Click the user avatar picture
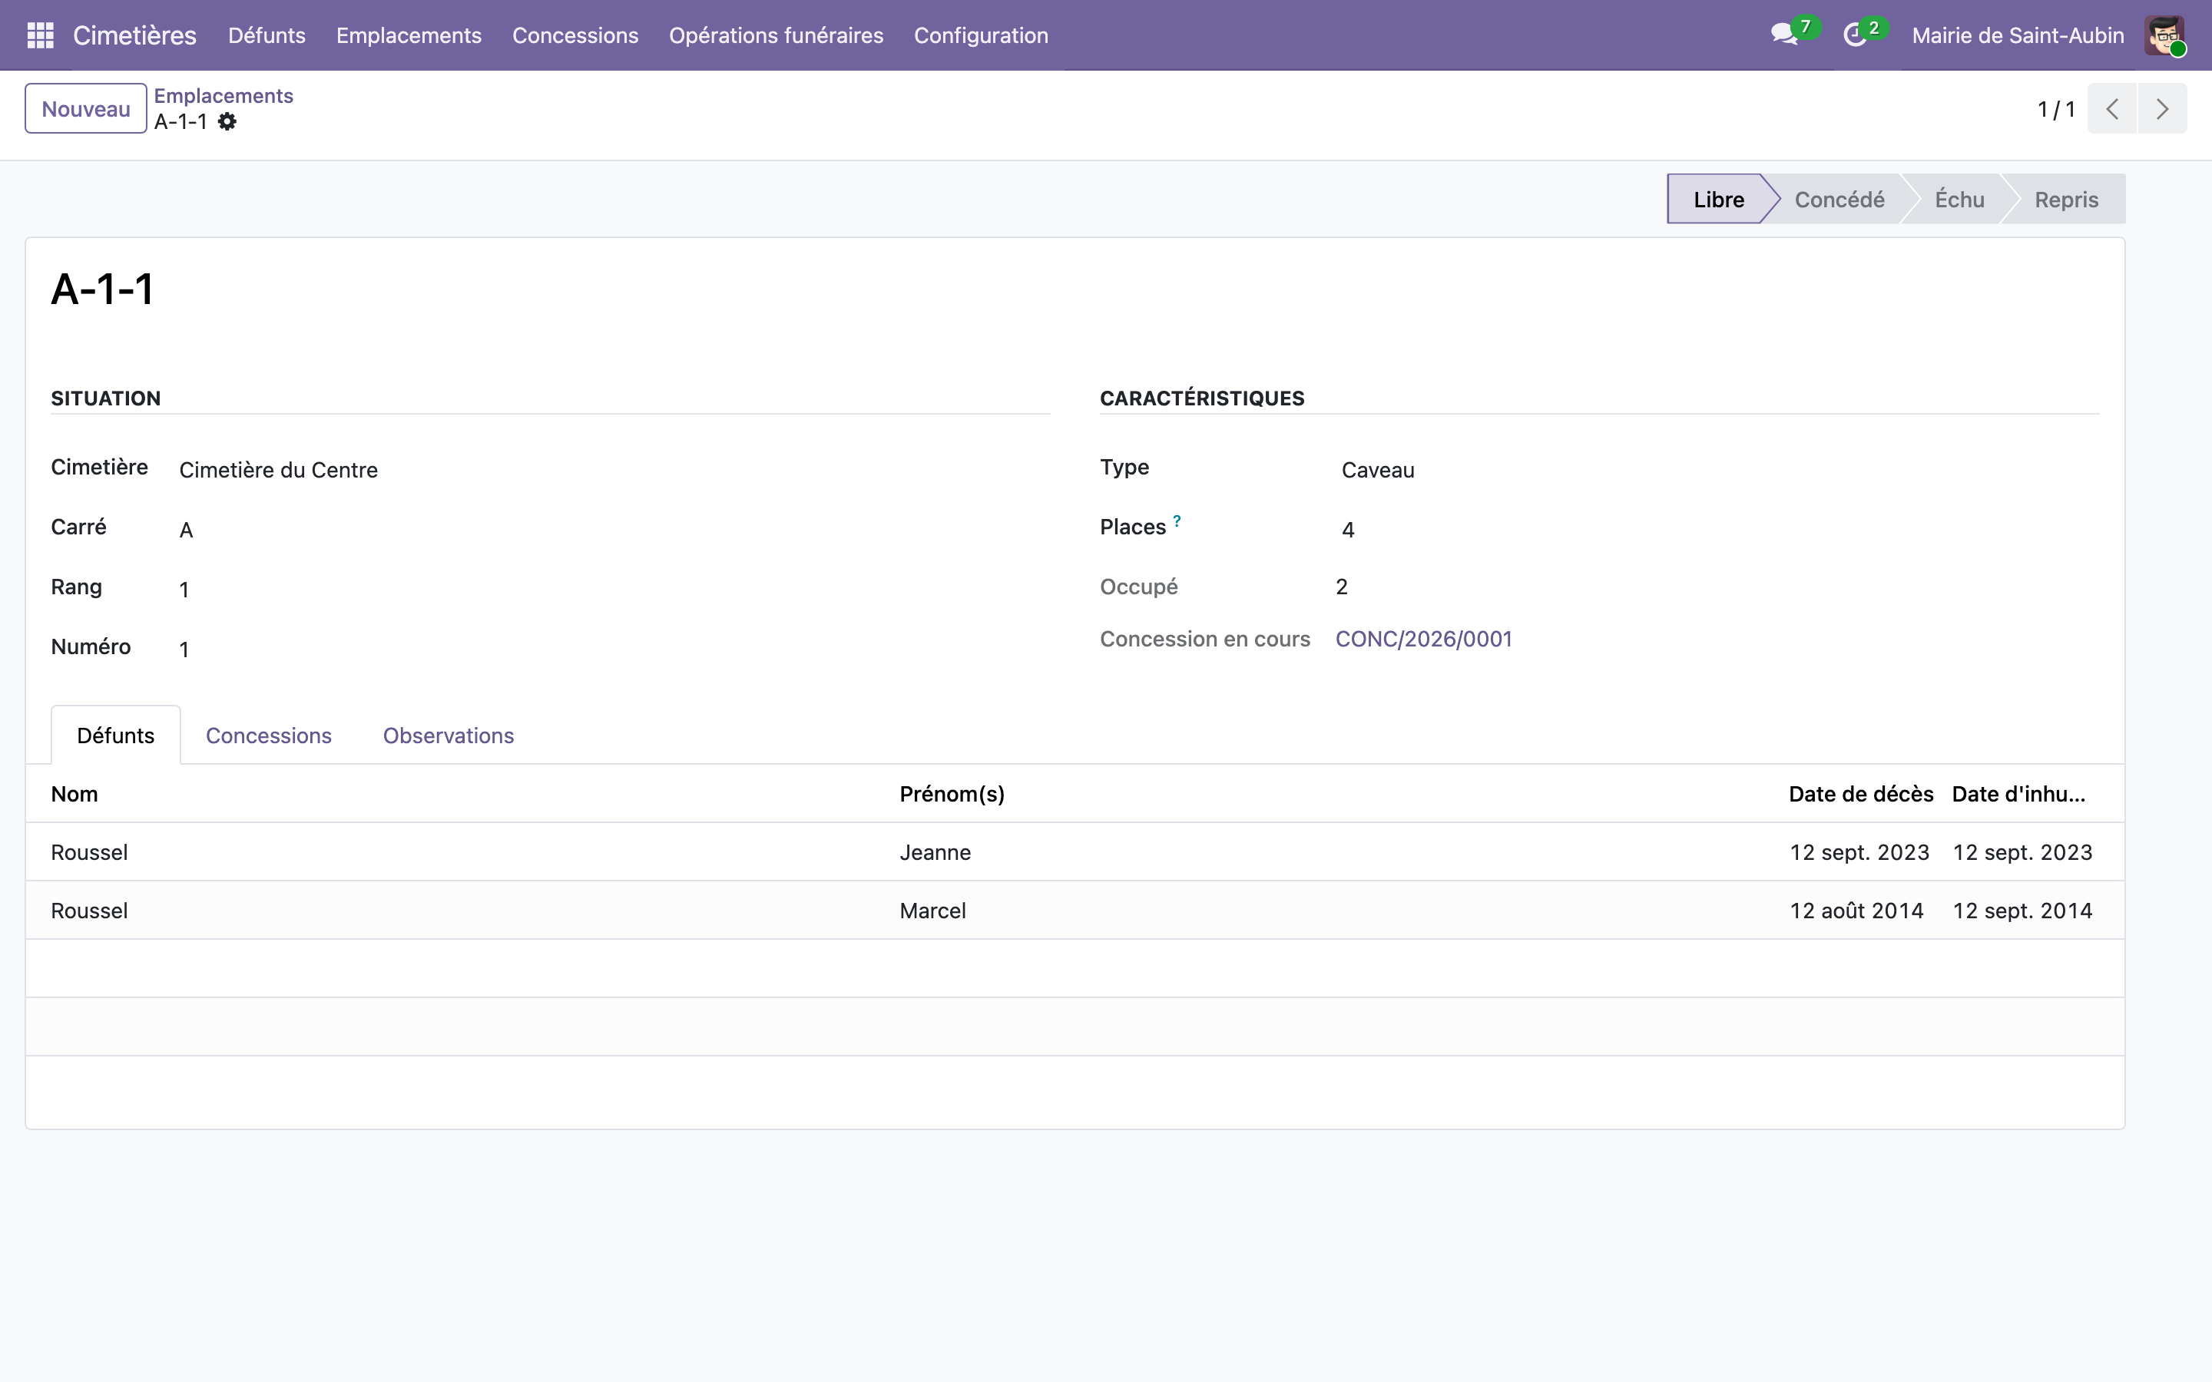The width and height of the screenshot is (2212, 1382). point(2164,35)
